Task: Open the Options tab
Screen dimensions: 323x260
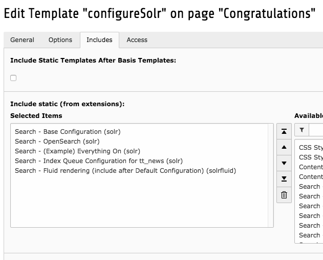Action: 60,40
